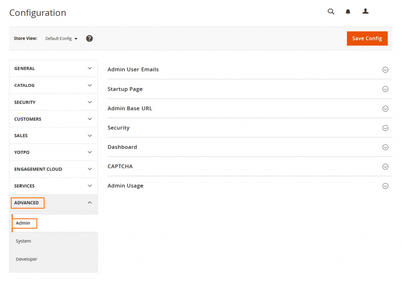The image size is (402, 287).
Task: Select System in the sidebar
Action: click(23, 241)
